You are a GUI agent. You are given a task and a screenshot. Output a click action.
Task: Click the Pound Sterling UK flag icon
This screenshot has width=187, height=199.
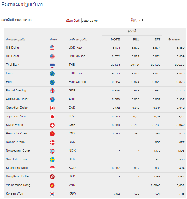tap(52, 91)
